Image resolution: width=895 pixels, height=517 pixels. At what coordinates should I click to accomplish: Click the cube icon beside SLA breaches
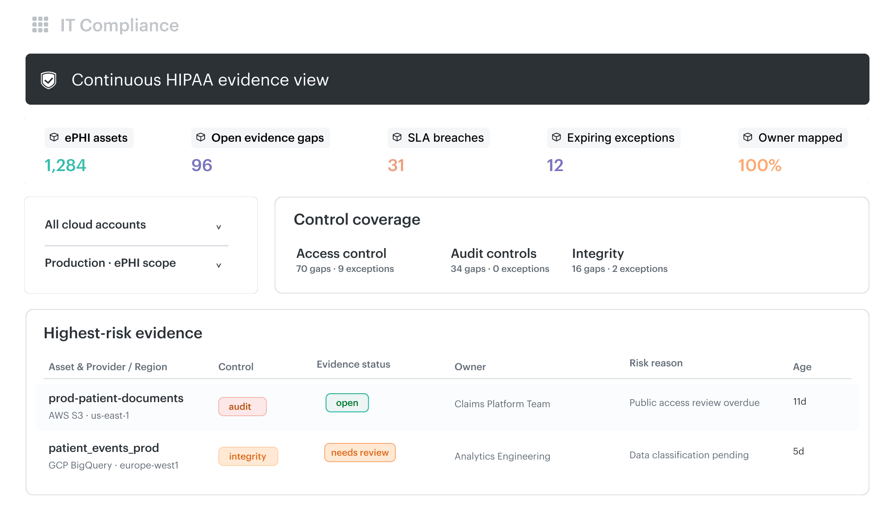(x=397, y=137)
